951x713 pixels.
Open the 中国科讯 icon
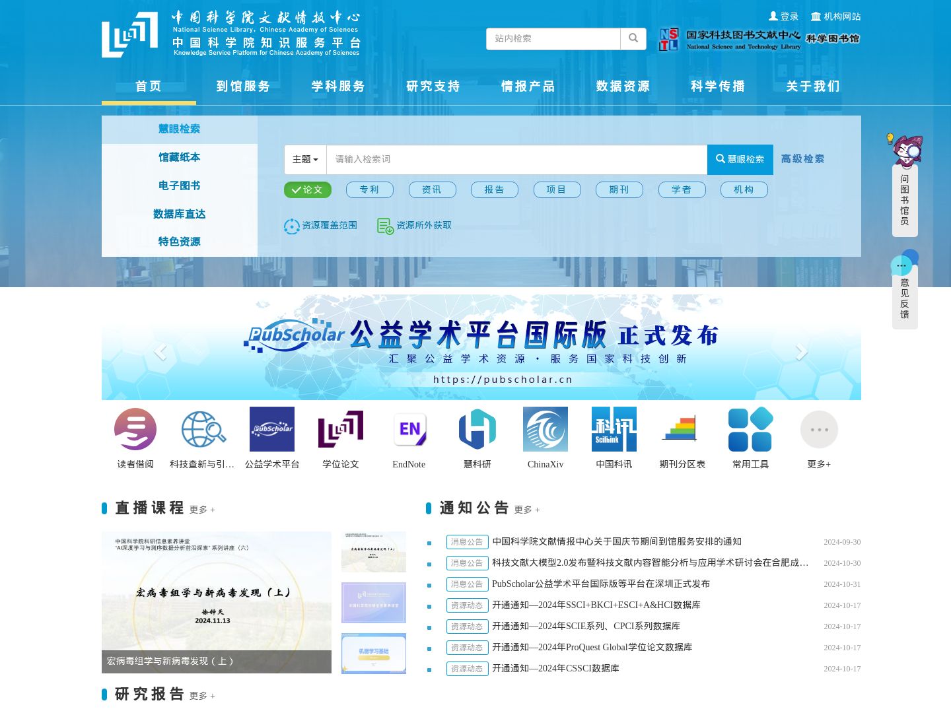tap(614, 429)
